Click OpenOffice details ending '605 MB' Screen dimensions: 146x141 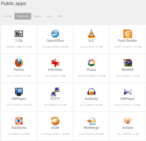coord(55,47)
